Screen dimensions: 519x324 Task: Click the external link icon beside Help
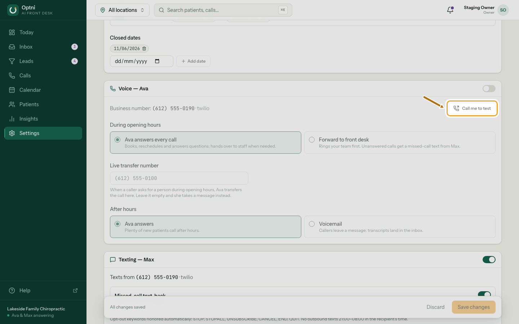tap(75, 291)
